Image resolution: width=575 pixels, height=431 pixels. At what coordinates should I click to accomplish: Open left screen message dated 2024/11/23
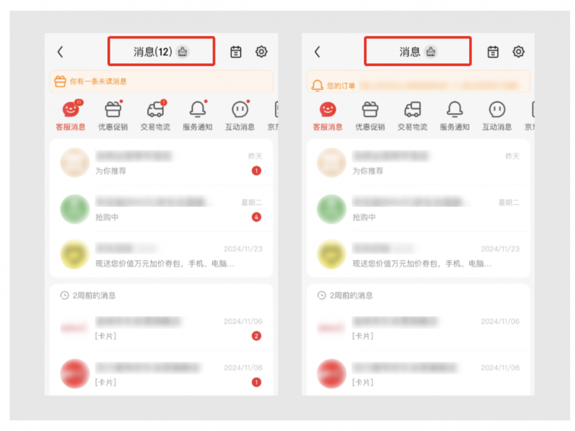click(162, 255)
